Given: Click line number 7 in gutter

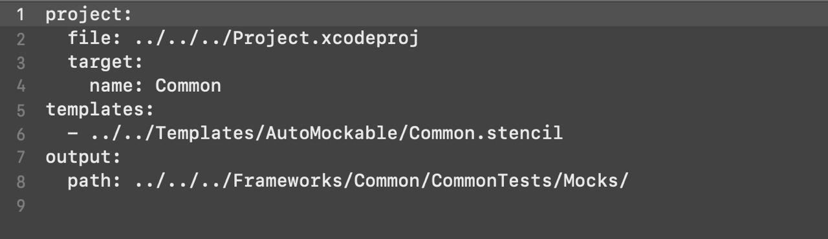Looking at the screenshot, I should (x=21, y=157).
